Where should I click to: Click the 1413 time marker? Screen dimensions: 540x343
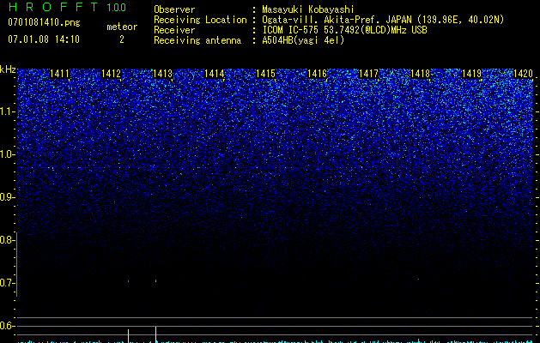162,73
